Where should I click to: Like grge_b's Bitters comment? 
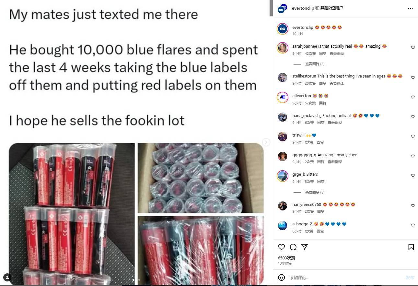click(413, 175)
